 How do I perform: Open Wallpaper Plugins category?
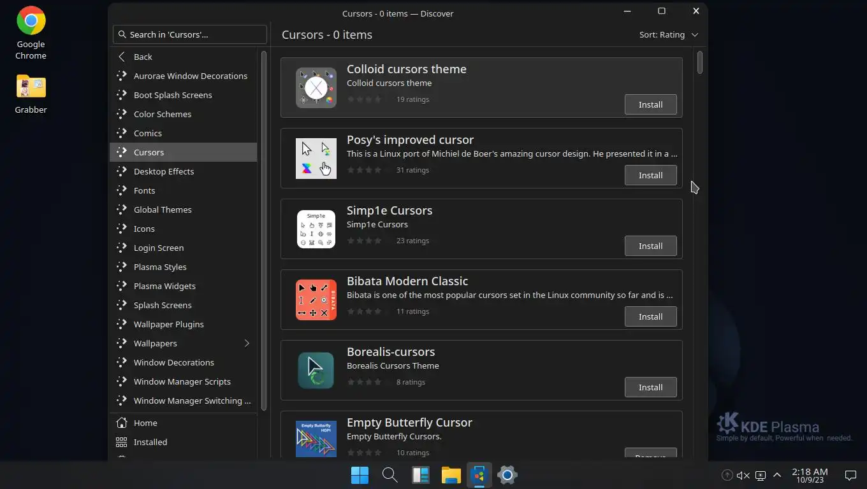184,324
